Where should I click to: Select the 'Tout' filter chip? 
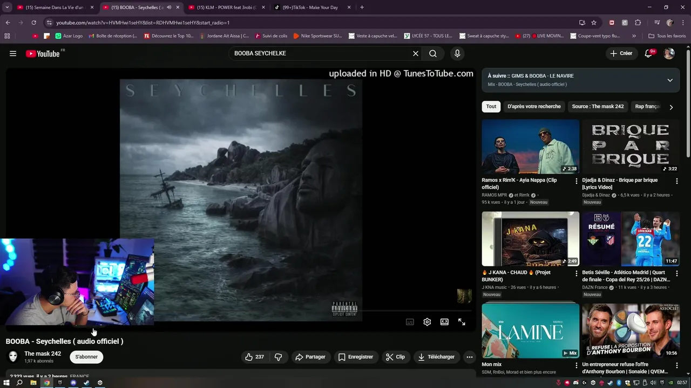click(491, 107)
